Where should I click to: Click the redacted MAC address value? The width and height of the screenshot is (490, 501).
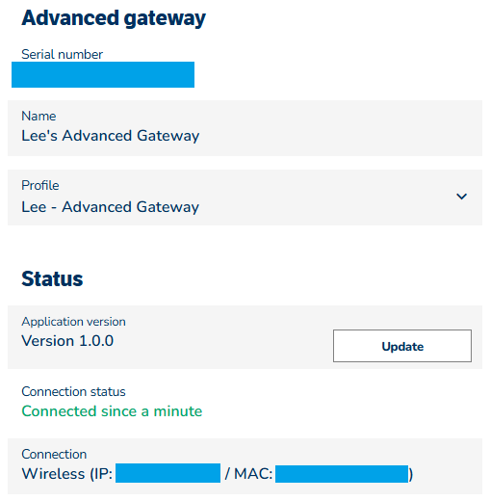(x=342, y=474)
